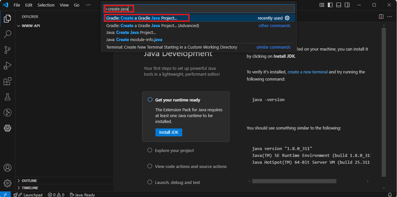
Task: Click the scroll right arrow of code scrollbar
Action: [x=368, y=181]
